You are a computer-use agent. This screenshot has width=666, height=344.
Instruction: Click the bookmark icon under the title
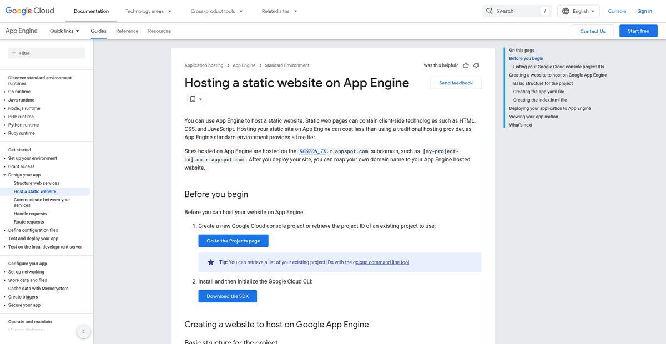[x=193, y=99]
